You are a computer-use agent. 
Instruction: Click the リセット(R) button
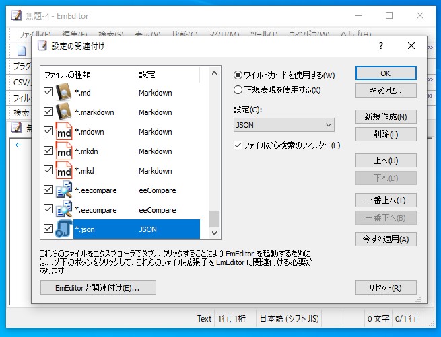386,287
